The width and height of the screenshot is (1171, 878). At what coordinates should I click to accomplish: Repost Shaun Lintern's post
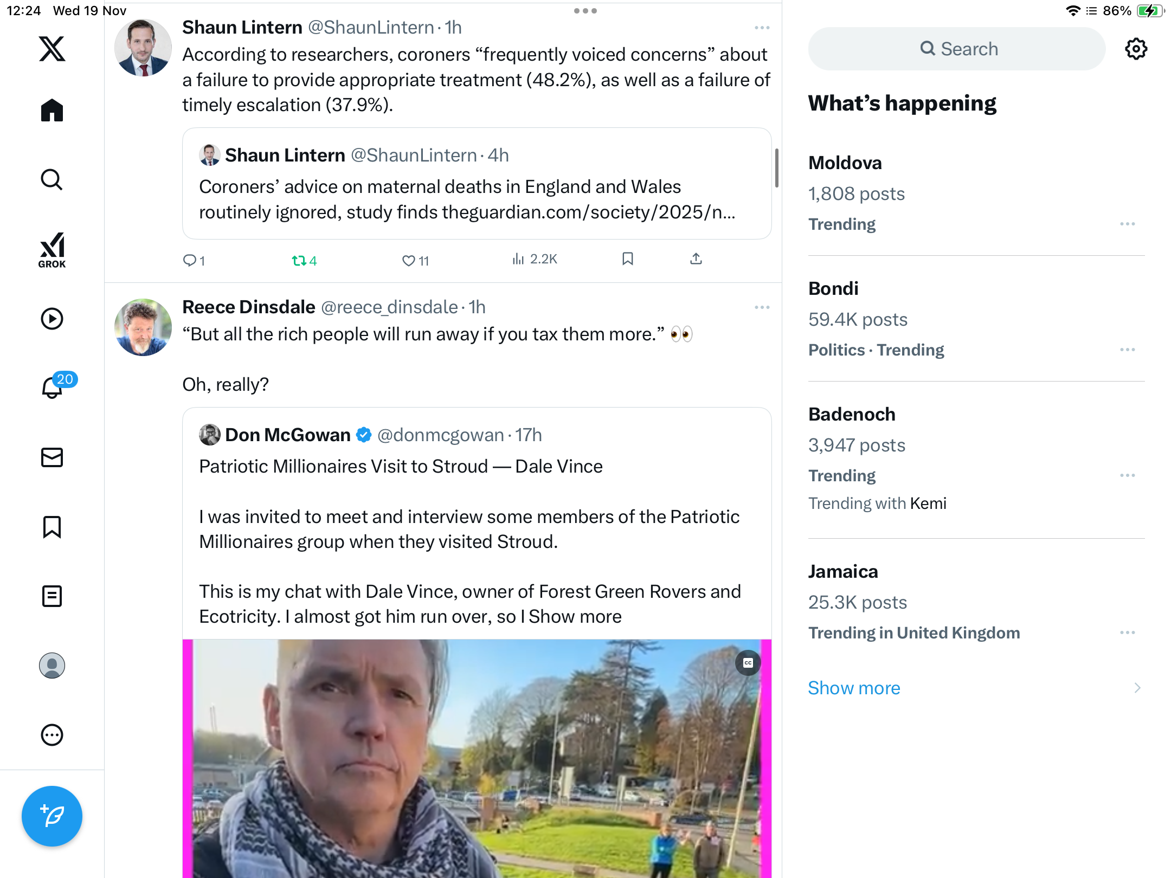(299, 261)
